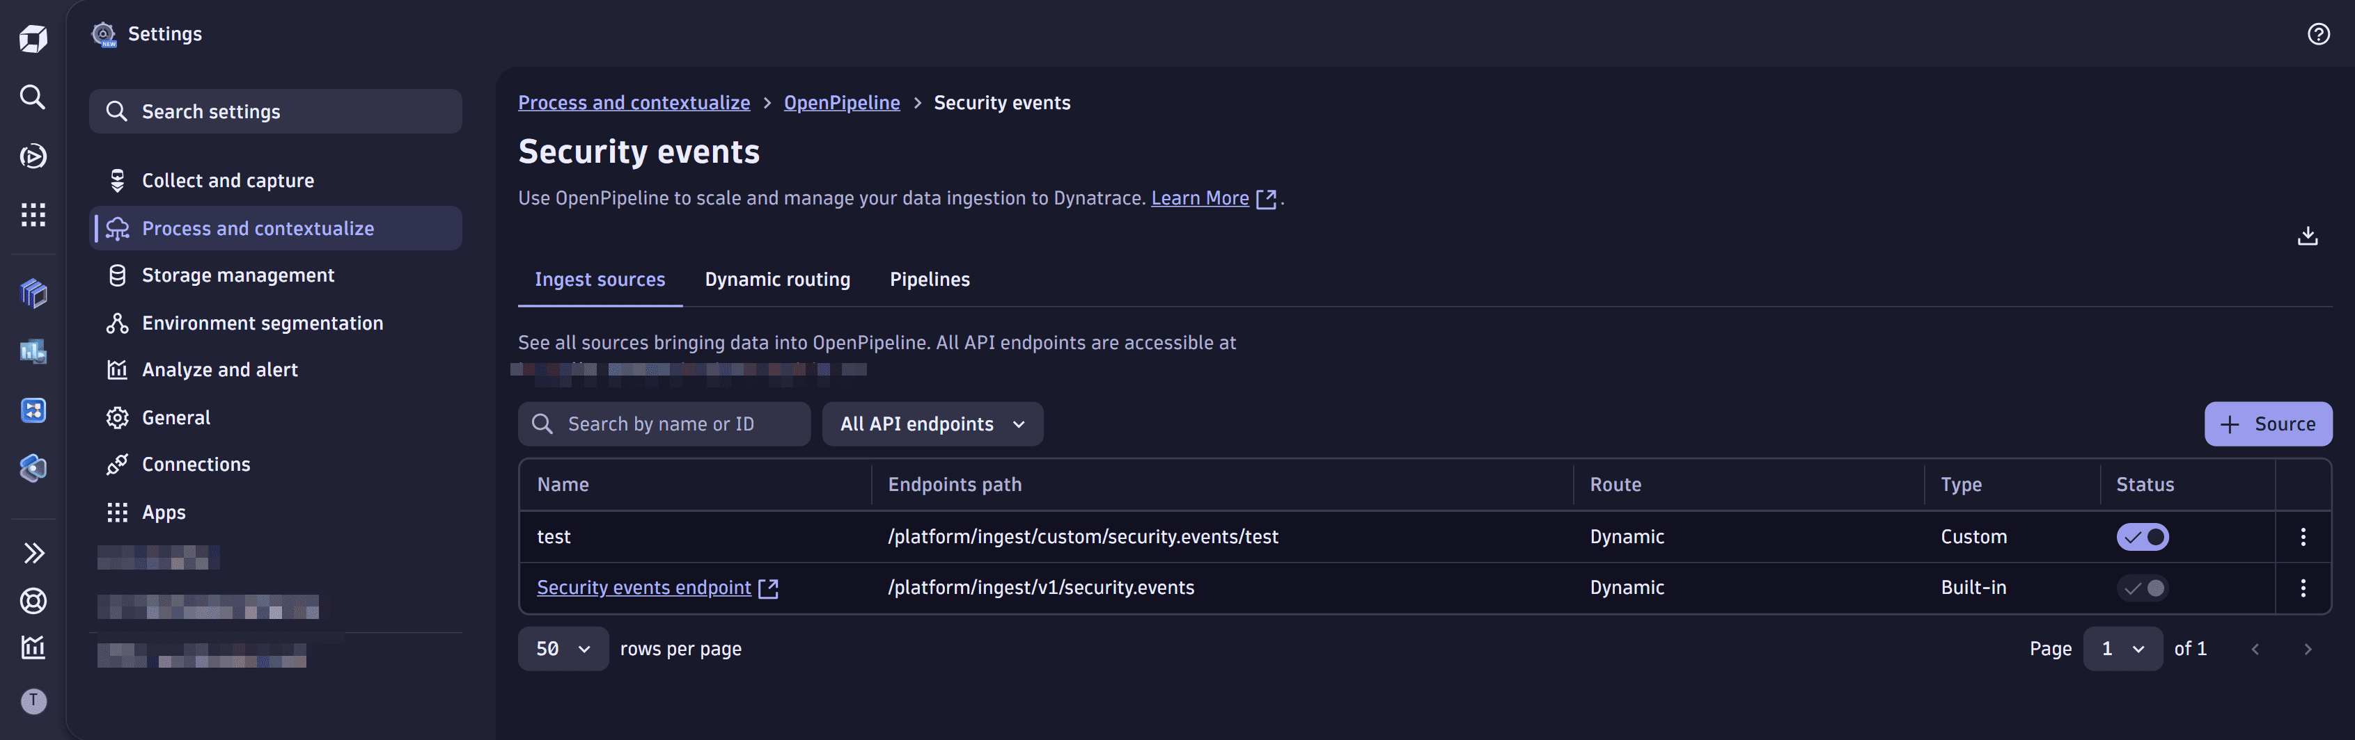The width and height of the screenshot is (2355, 740).
Task: Open the page number dropdown
Action: pyautogui.click(x=2123, y=649)
